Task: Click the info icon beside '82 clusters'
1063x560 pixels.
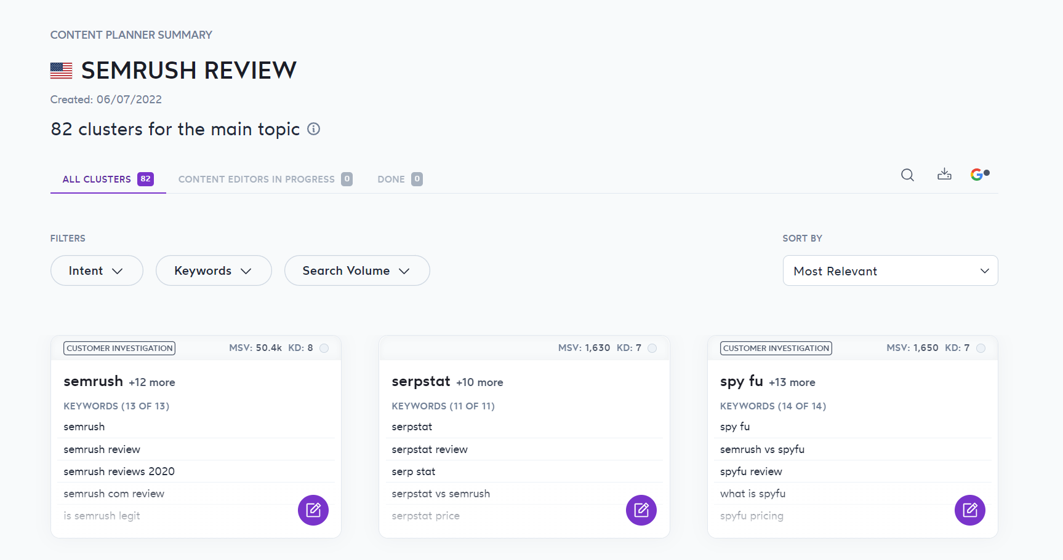Action: (313, 129)
